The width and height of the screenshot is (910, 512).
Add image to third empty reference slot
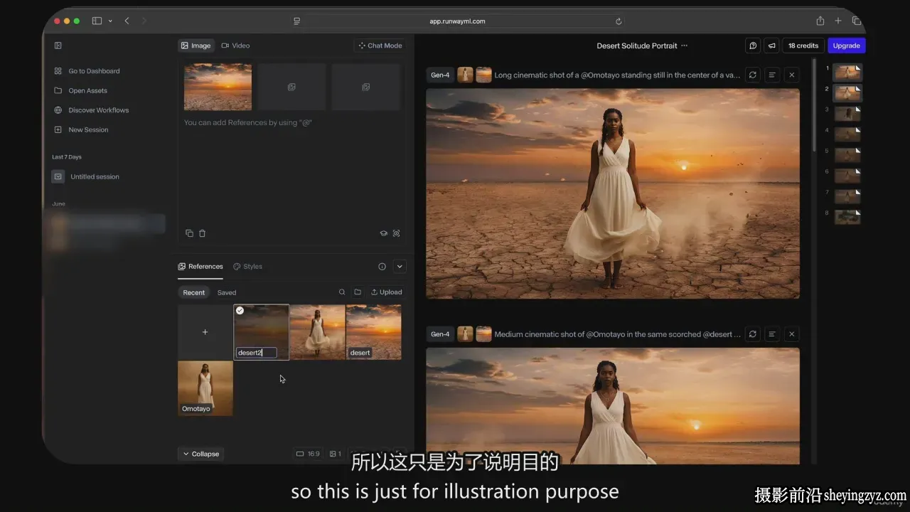(365, 87)
